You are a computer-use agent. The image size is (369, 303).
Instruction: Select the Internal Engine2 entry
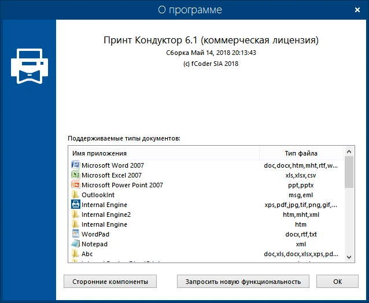(106, 215)
